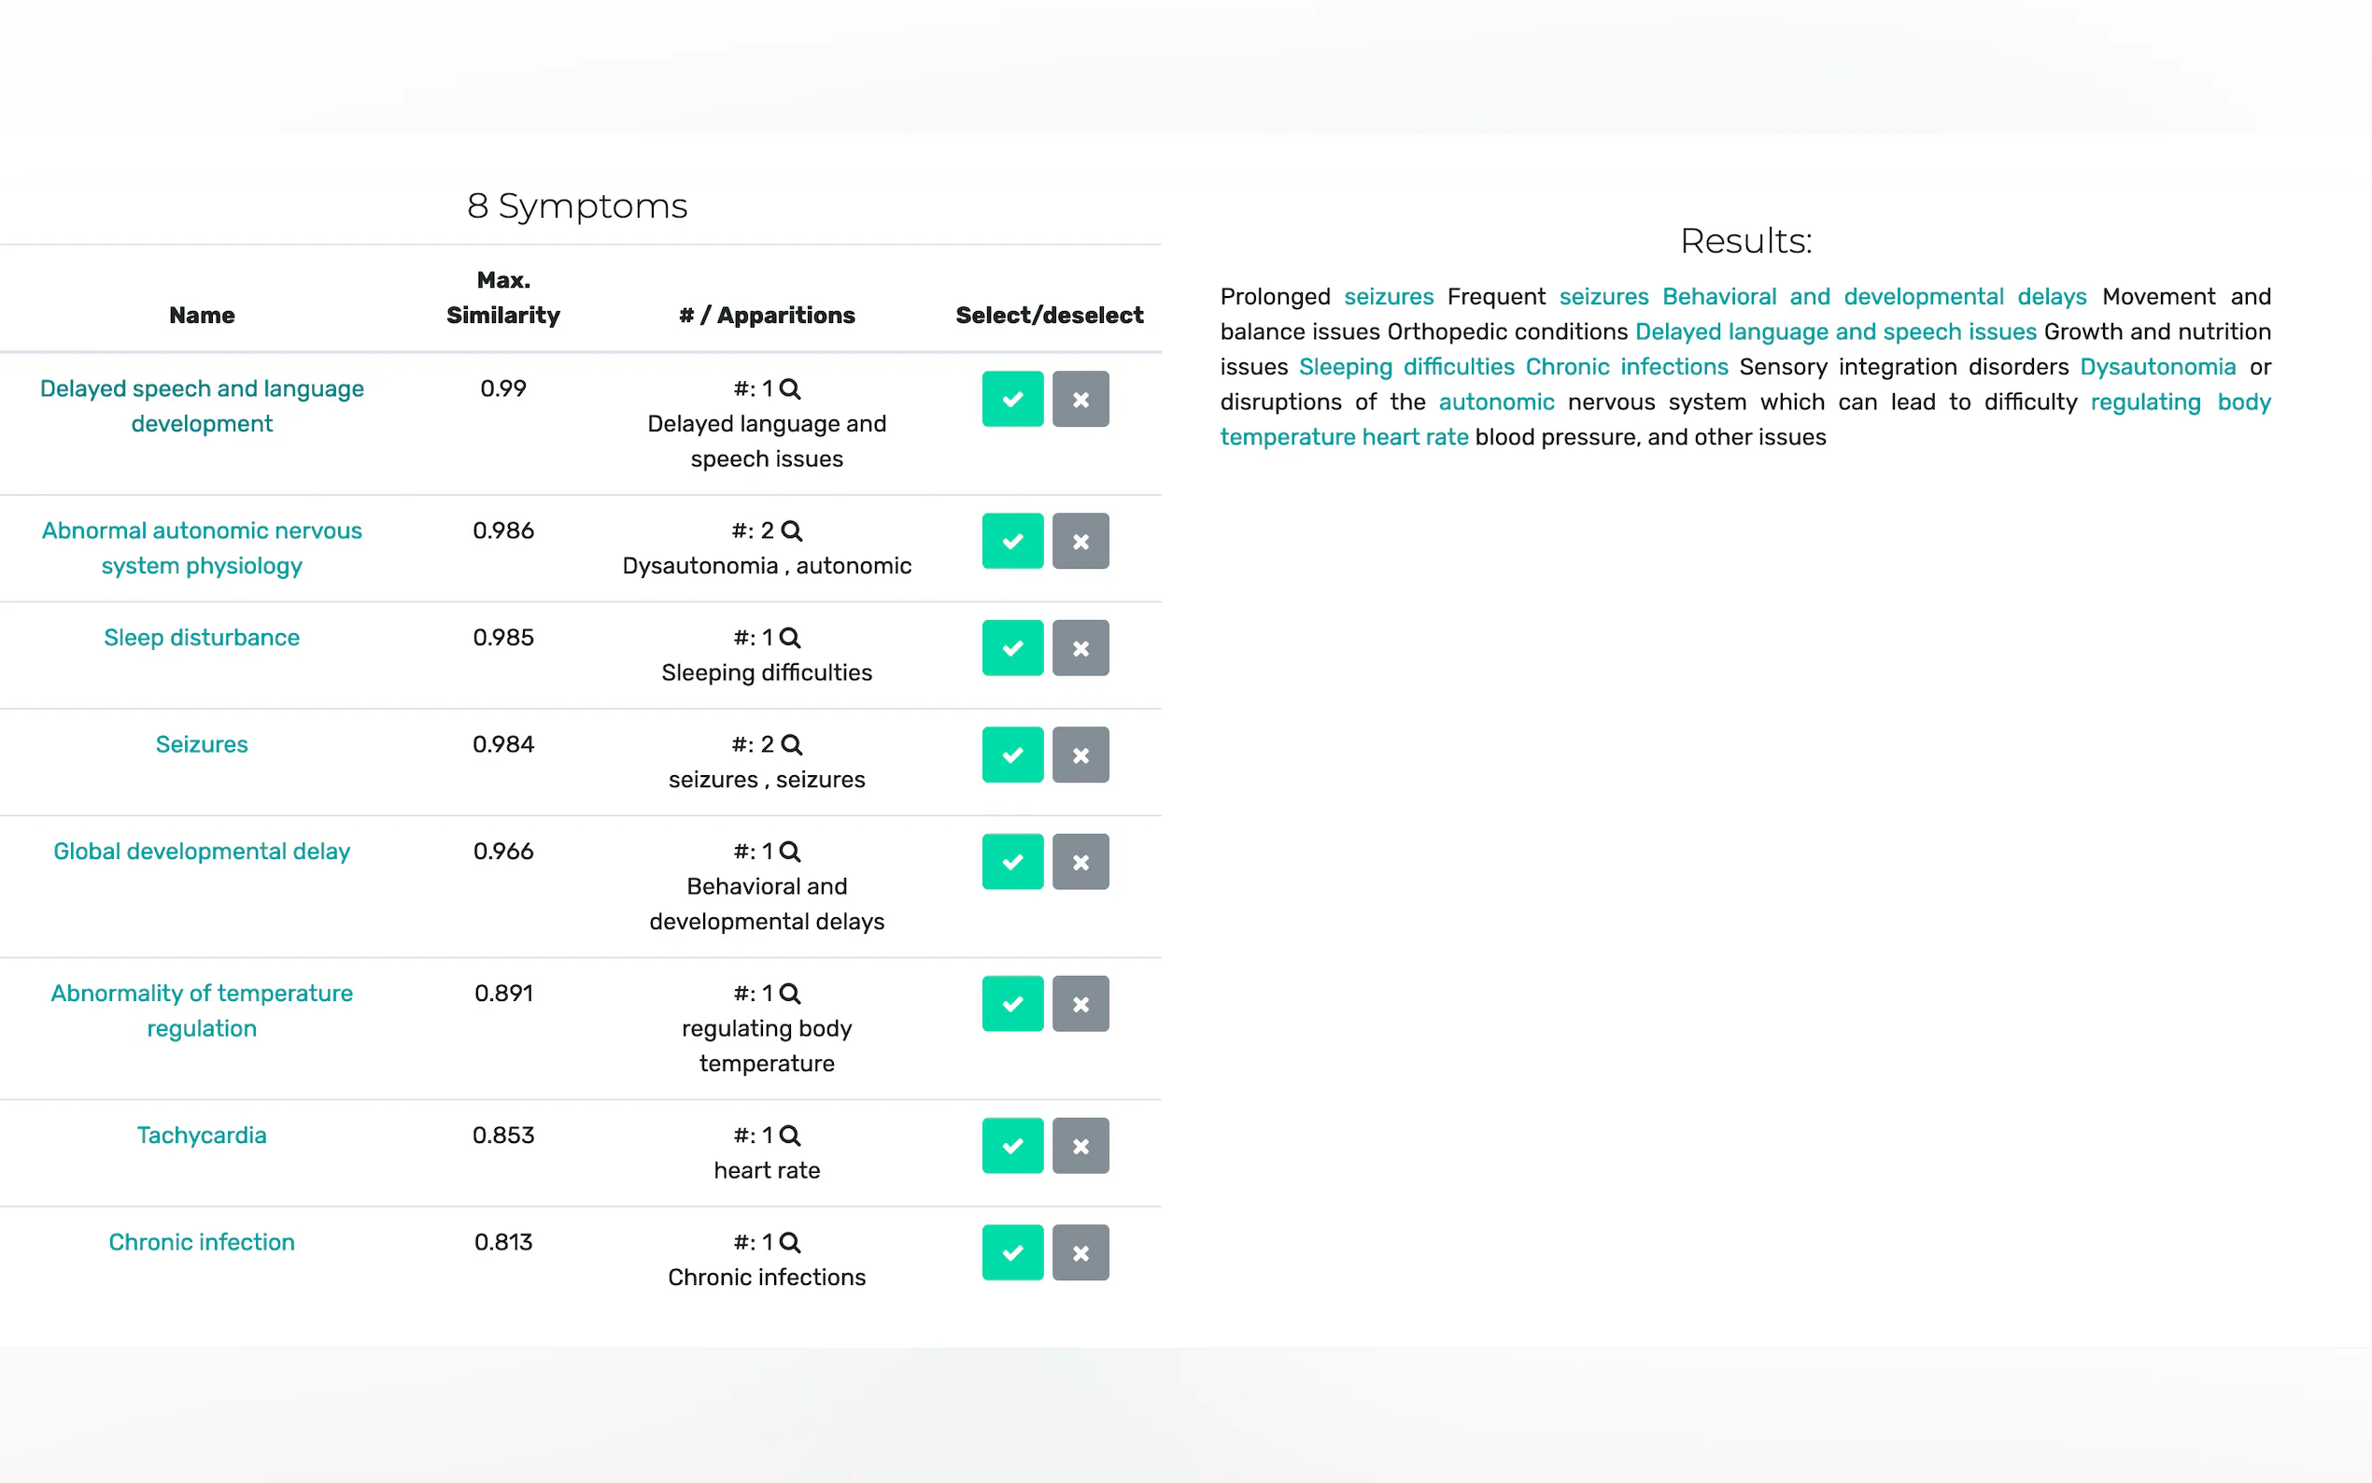Viewport: 2372px width, 1483px height.
Task: Open apparitions search for Sleep disturbance
Action: (789, 638)
